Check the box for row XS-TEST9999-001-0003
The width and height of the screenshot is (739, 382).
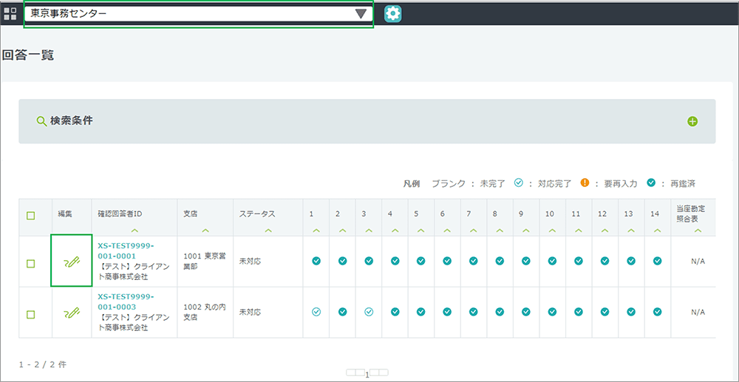click(30, 314)
